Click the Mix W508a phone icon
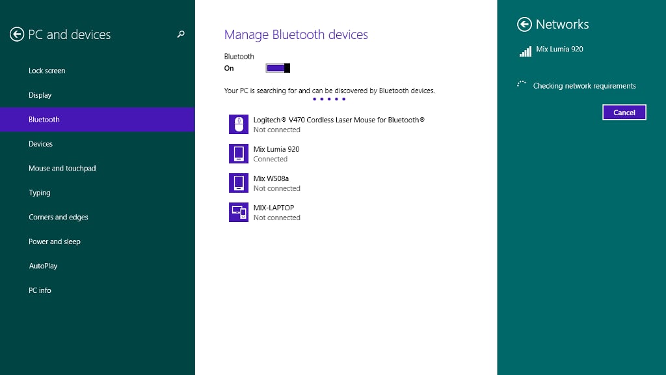Viewport: 666px width, 375px height. click(239, 183)
